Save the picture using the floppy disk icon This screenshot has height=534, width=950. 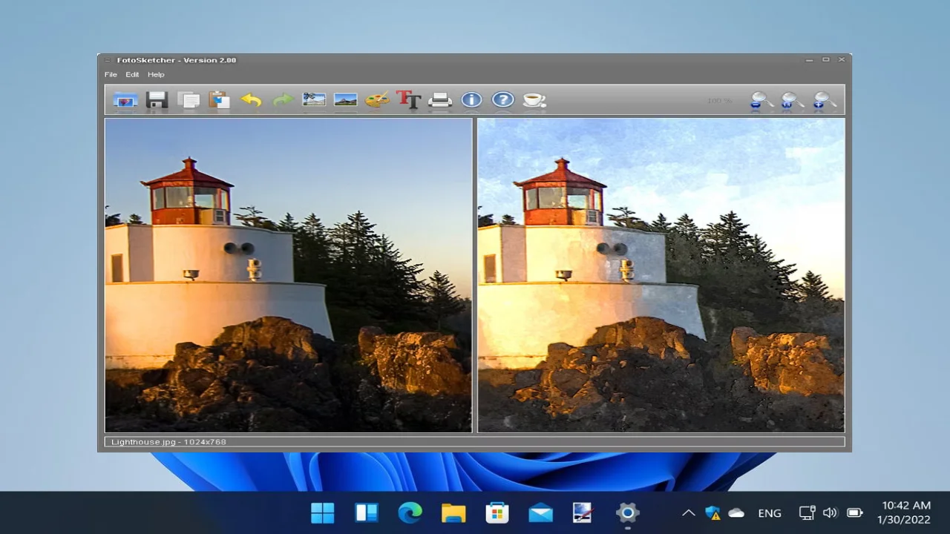pyautogui.click(x=157, y=99)
